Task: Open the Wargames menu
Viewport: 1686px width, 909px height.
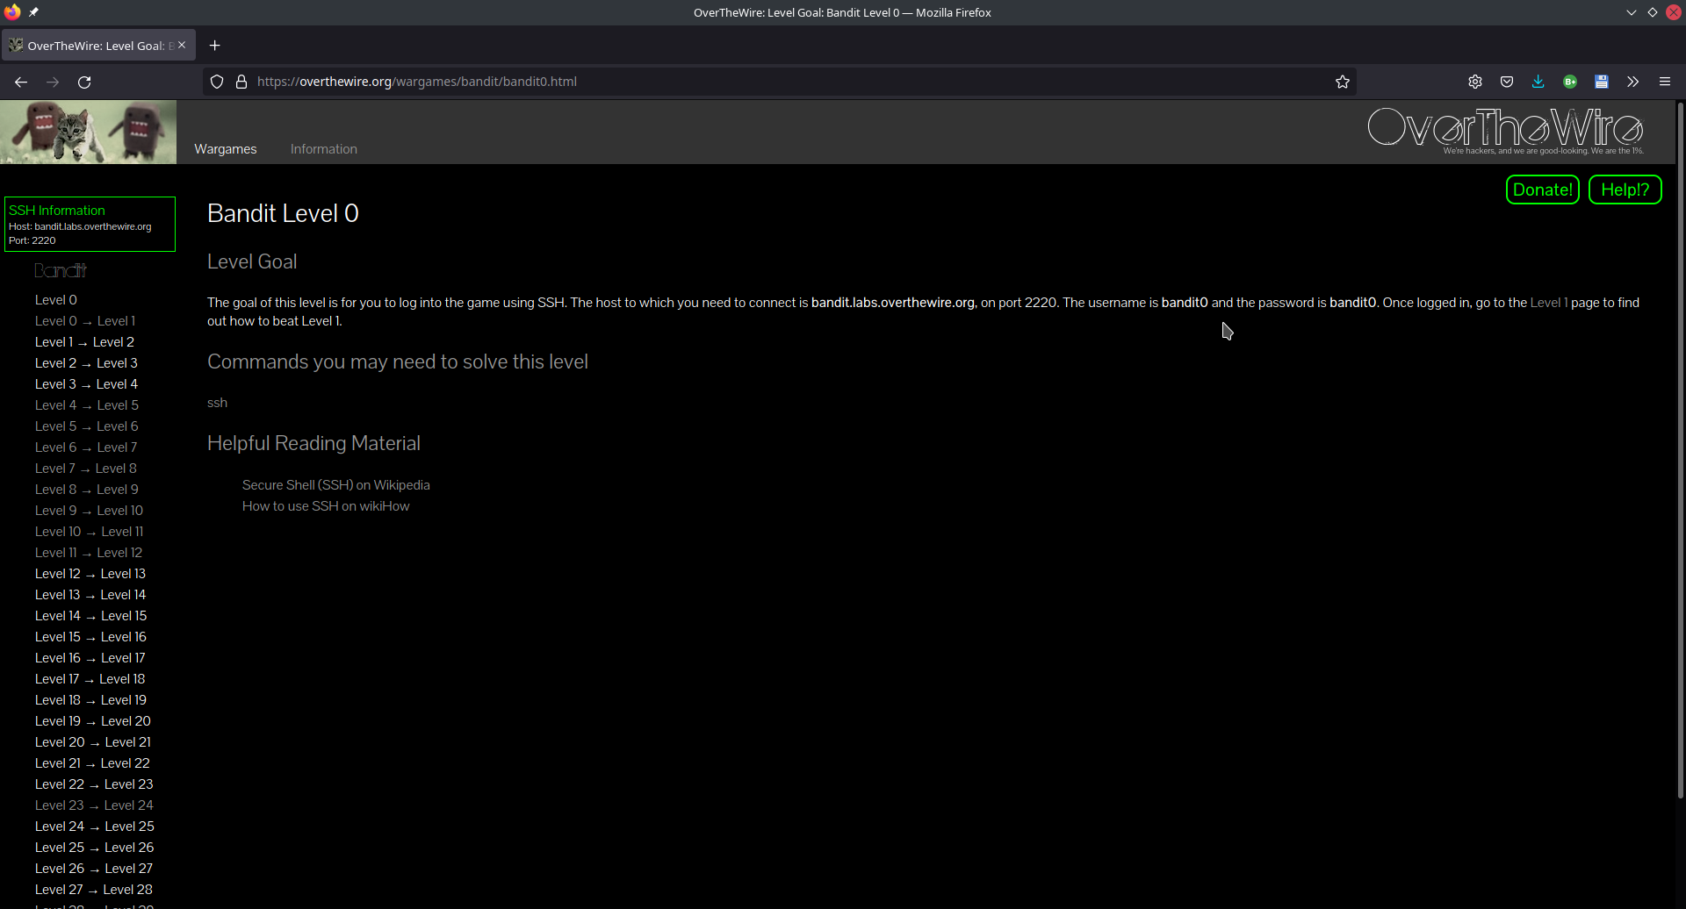Action: coord(226,149)
